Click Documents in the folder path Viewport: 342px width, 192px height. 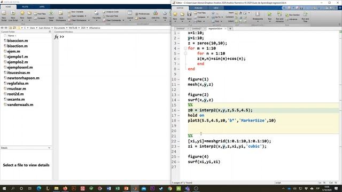59,28
